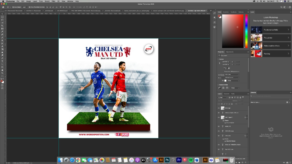The image size is (292, 164).
Task: Collapse the Canvas section
Action: tap(218, 59)
